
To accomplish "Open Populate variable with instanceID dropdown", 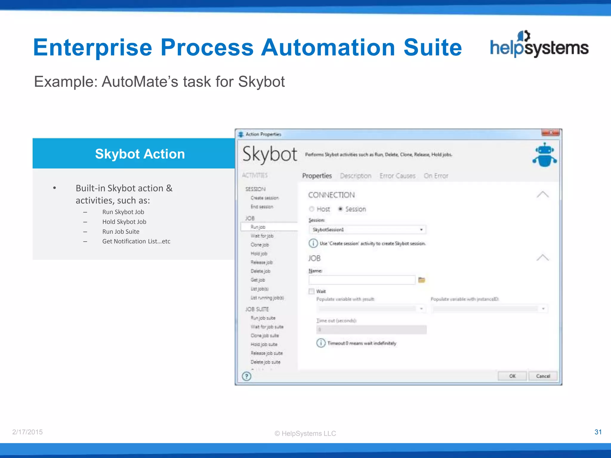I will click(489, 309).
